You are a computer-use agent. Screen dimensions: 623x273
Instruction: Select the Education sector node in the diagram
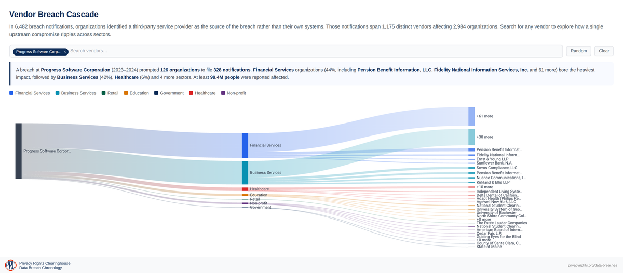coord(245,195)
